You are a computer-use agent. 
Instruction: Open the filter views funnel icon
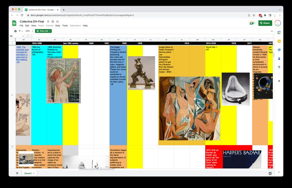[20, 31]
